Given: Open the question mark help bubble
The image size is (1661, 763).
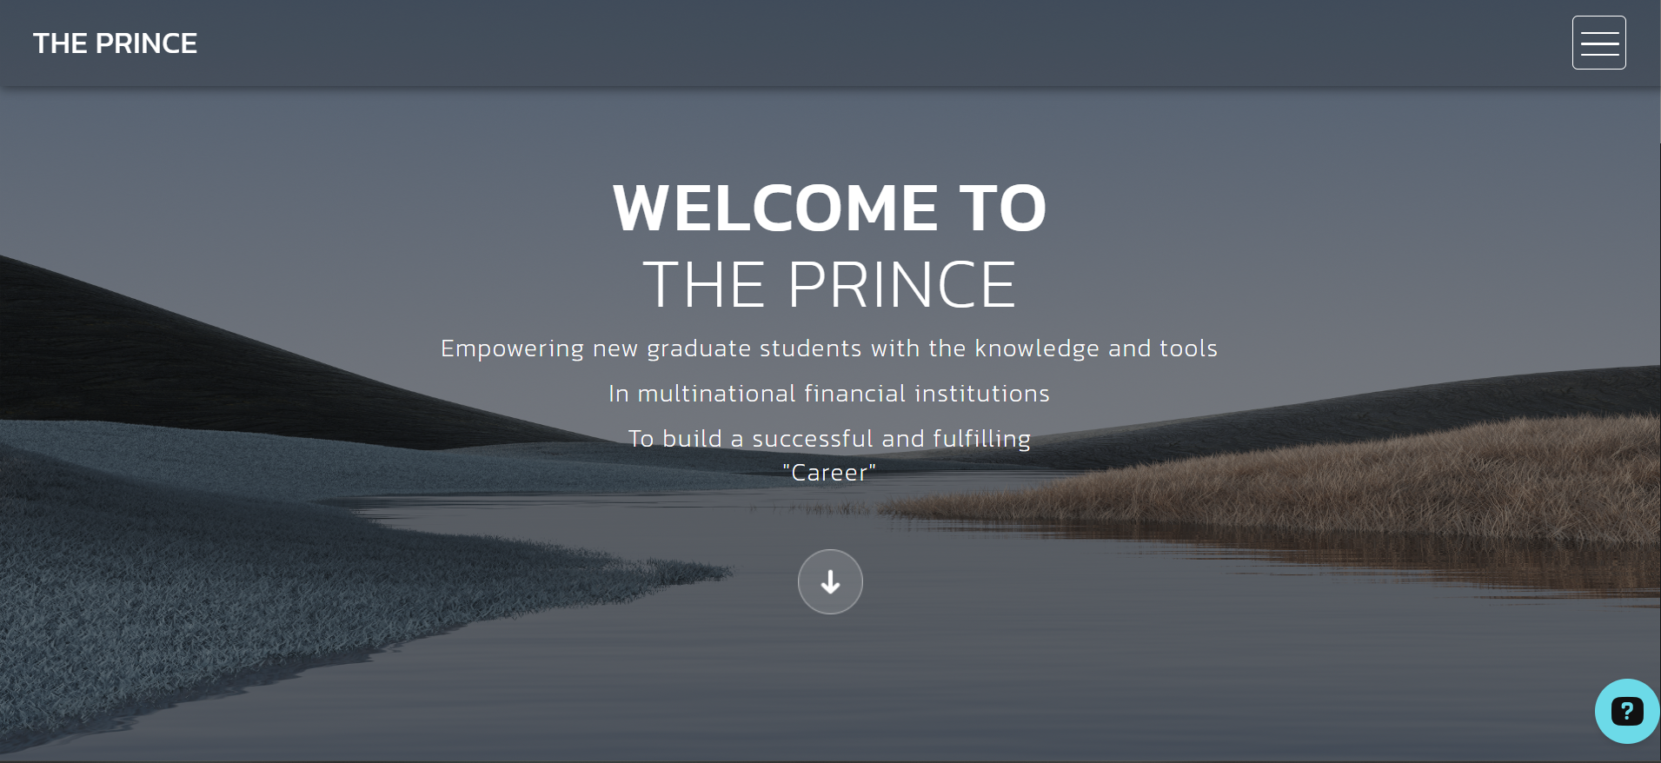Looking at the screenshot, I should click(x=1627, y=711).
